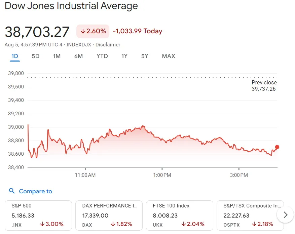Switch to the 6M time range
295x234 pixels.
78,56
